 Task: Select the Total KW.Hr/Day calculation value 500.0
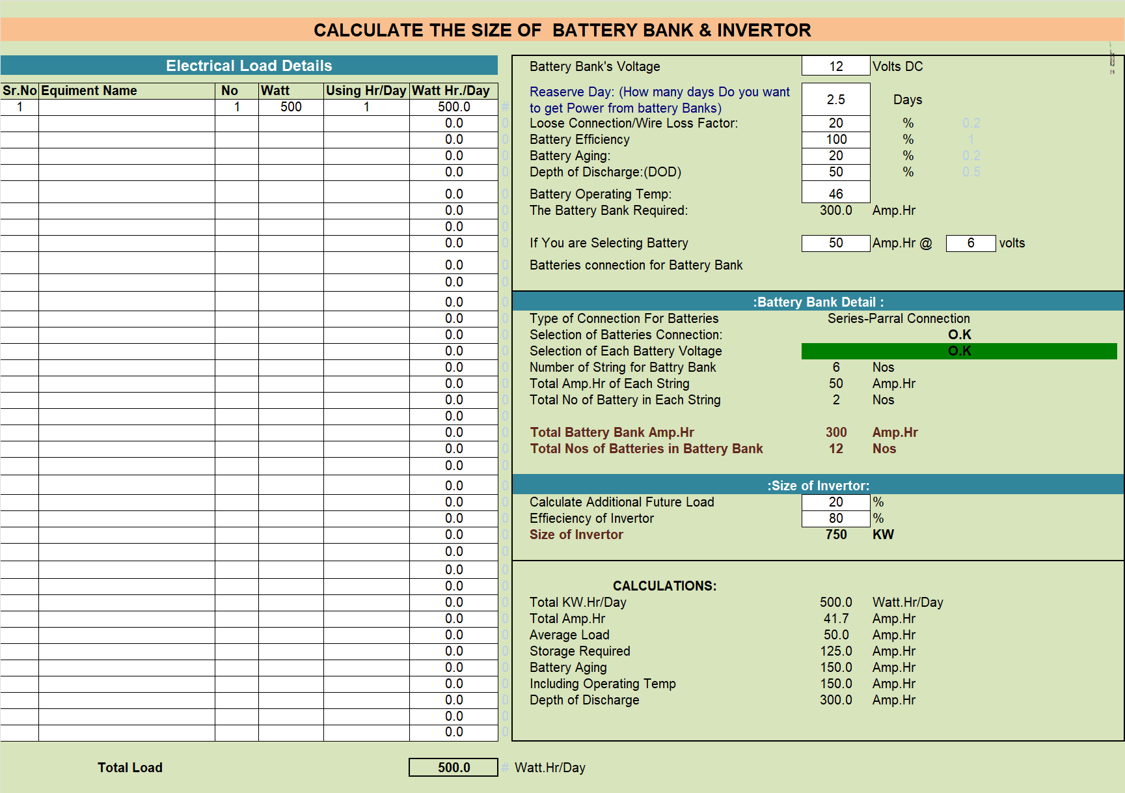pos(835,603)
